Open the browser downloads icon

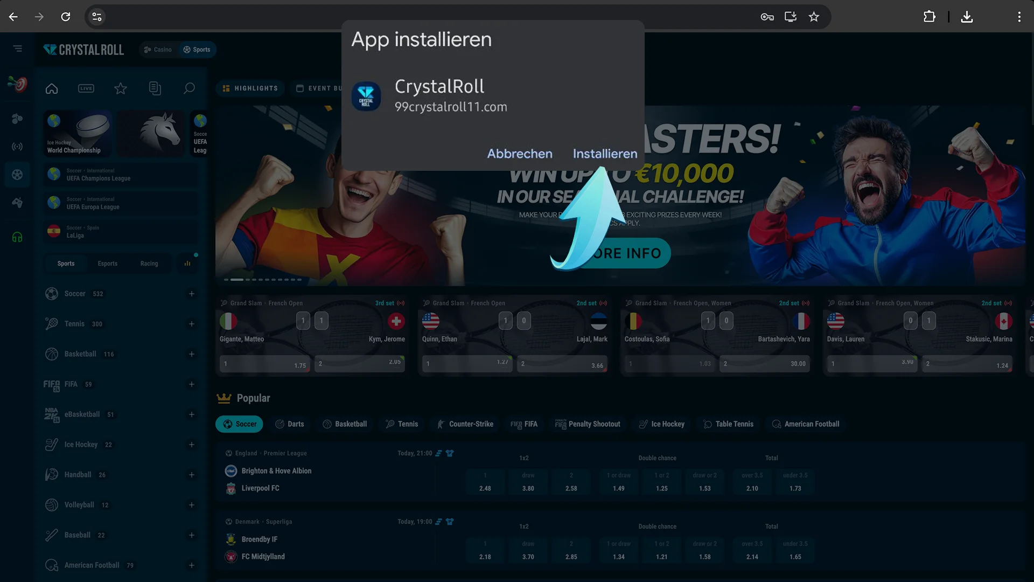[x=967, y=17]
